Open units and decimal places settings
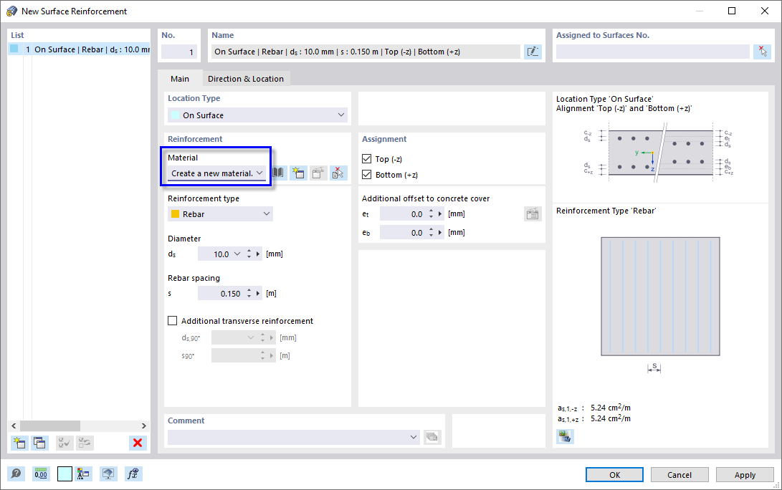Image resolution: width=782 pixels, height=490 pixels. 41,474
